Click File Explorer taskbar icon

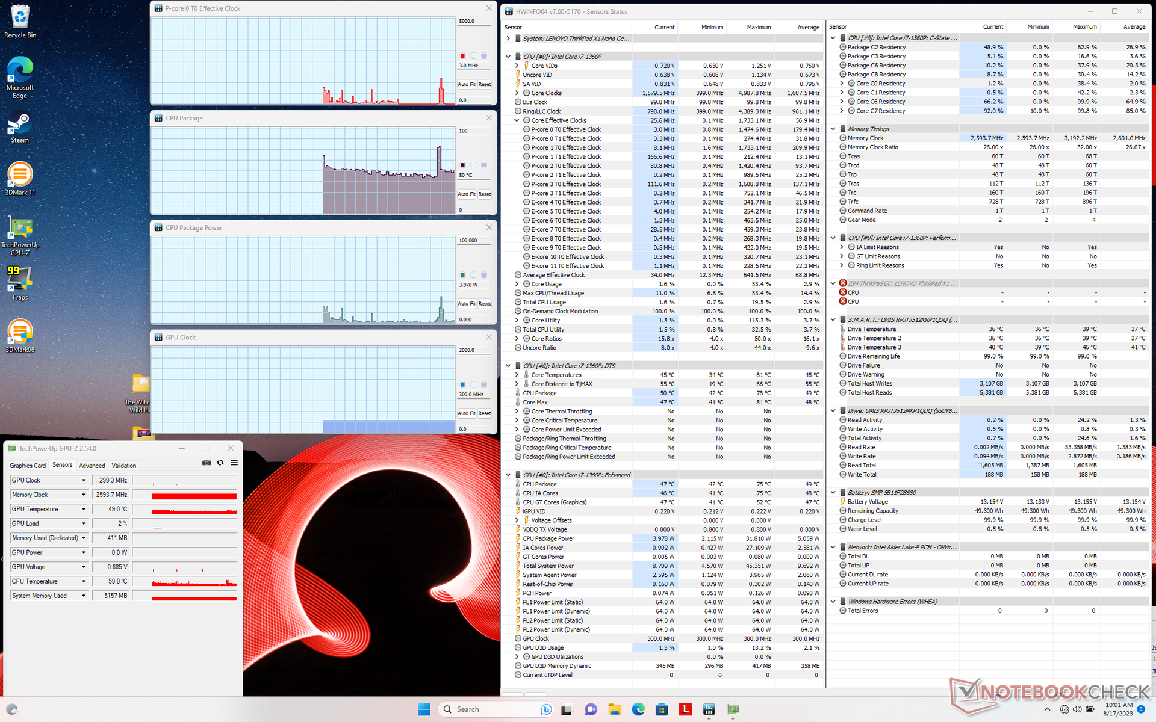(614, 709)
